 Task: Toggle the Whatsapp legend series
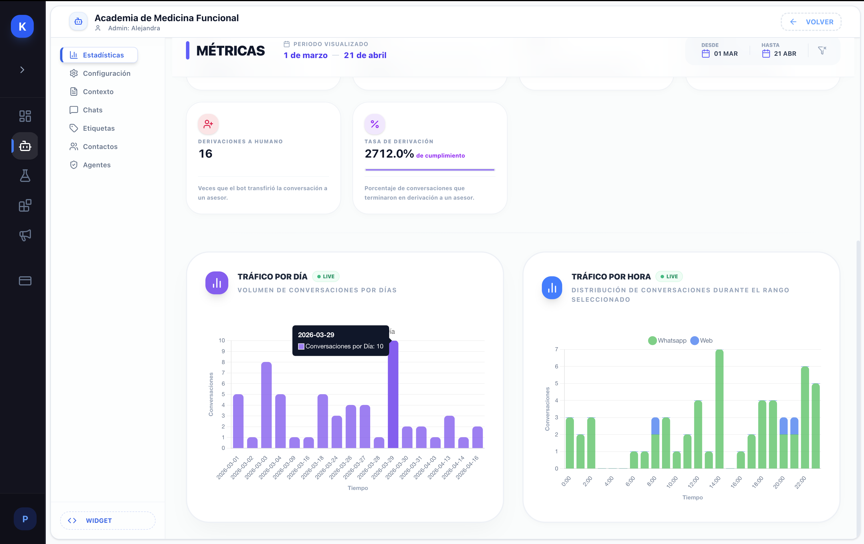(667, 340)
